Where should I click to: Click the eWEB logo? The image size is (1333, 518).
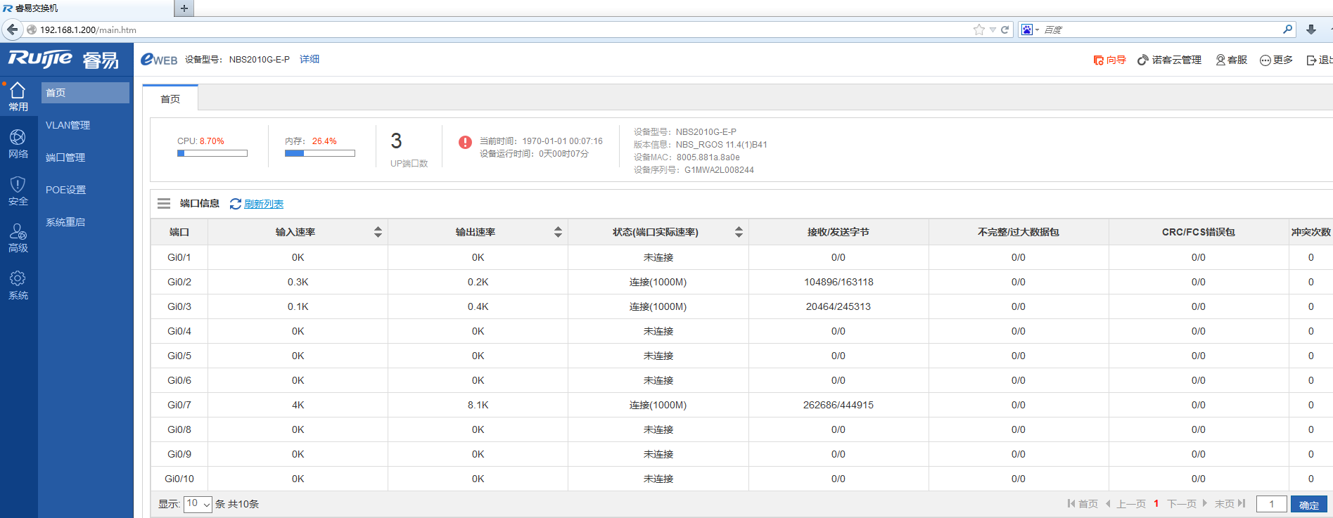(x=159, y=59)
